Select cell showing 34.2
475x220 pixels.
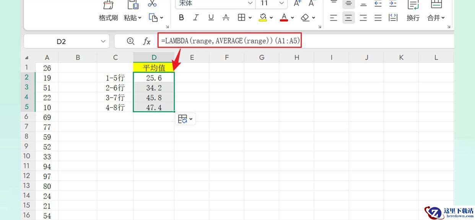click(x=154, y=88)
